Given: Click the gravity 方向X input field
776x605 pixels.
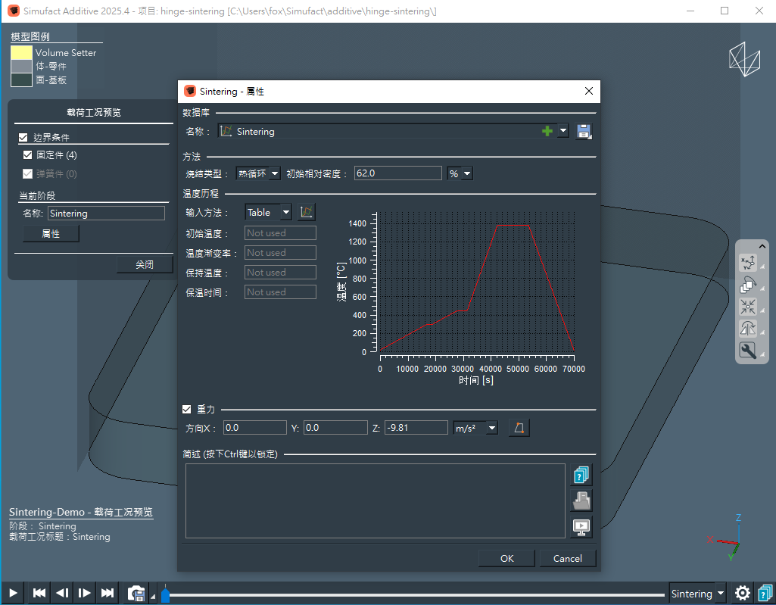Looking at the screenshot, I should pos(255,428).
